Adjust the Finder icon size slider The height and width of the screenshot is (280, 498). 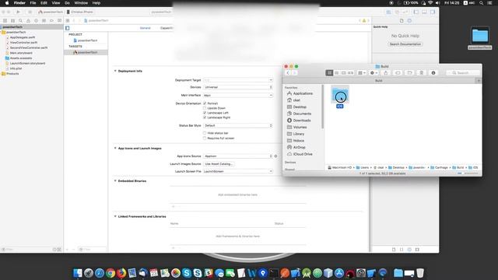(x=468, y=173)
